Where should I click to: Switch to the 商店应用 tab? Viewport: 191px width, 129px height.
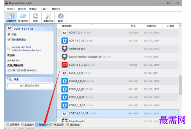[57, 124]
